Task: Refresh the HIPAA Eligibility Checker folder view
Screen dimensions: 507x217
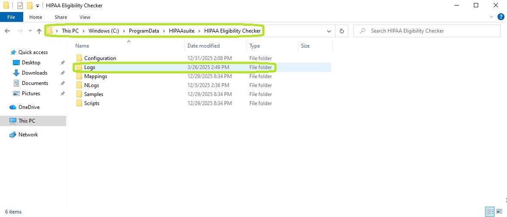Action: point(342,31)
